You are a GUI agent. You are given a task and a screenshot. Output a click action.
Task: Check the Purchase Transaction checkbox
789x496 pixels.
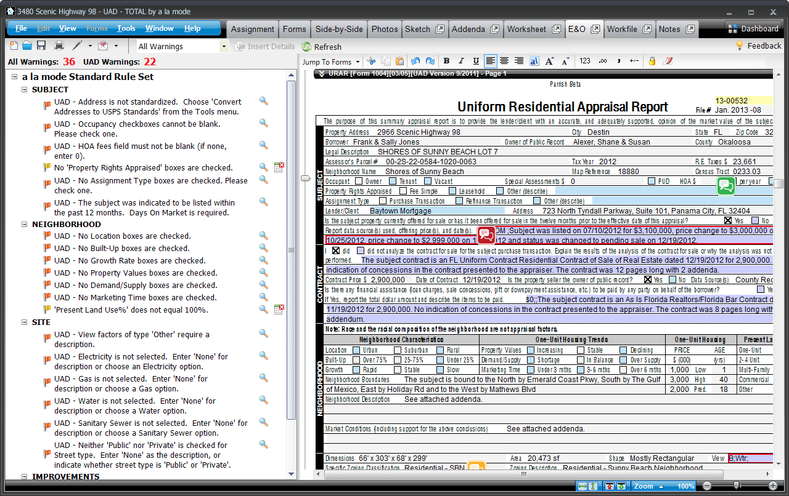tap(382, 201)
